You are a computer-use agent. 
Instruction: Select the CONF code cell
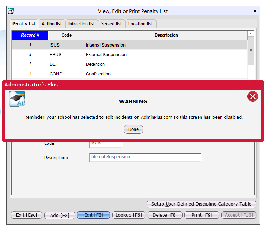pyautogui.click(x=66, y=74)
